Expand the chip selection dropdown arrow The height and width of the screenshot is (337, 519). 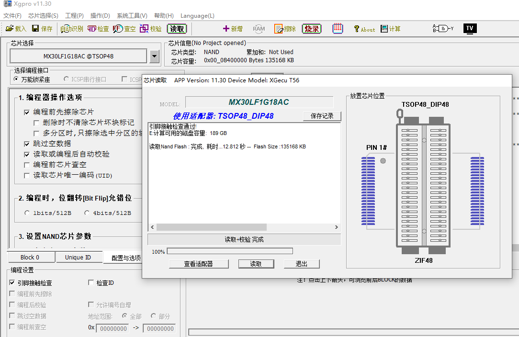pyautogui.click(x=154, y=56)
